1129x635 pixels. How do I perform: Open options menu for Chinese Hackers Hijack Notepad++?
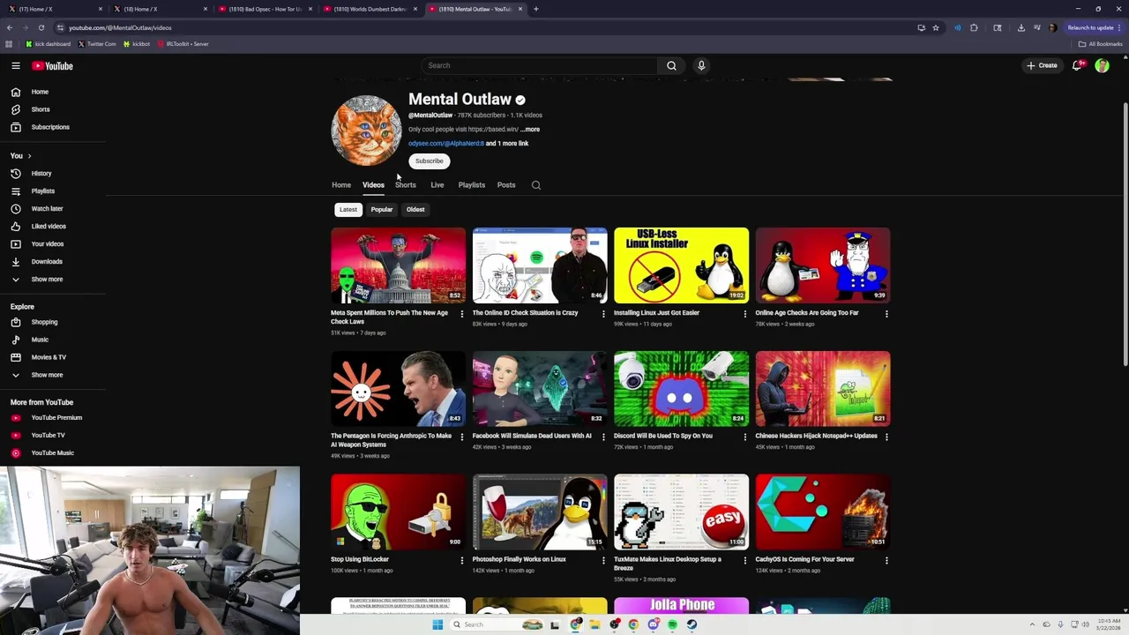pyautogui.click(x=886, y=437)
